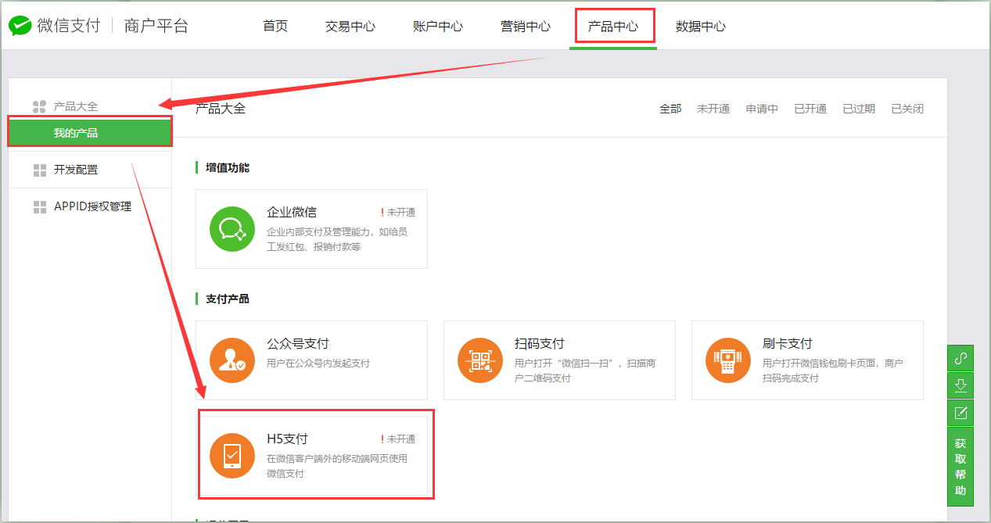Click the 支付产品 section heading
The height and width of the screenshot is (523, 991).
pos(228,299)
